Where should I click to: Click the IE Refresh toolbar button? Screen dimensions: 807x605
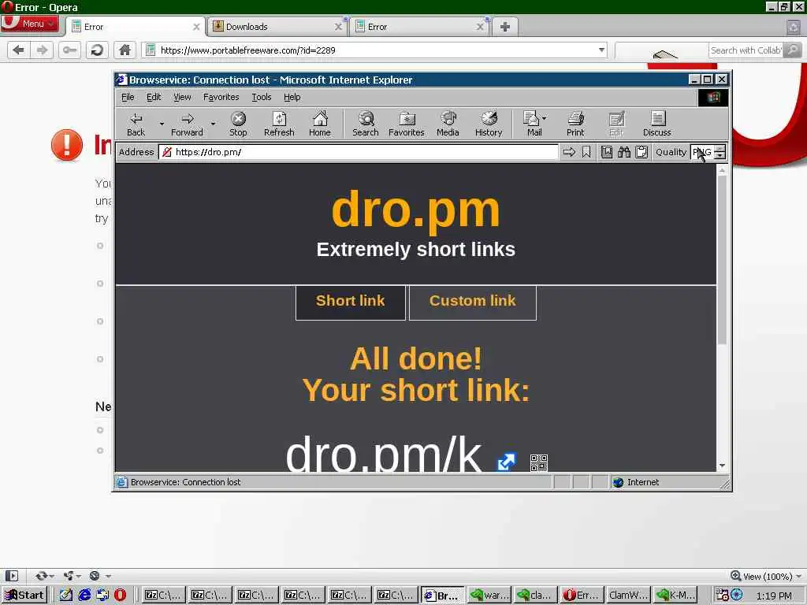tap(279, 124)
